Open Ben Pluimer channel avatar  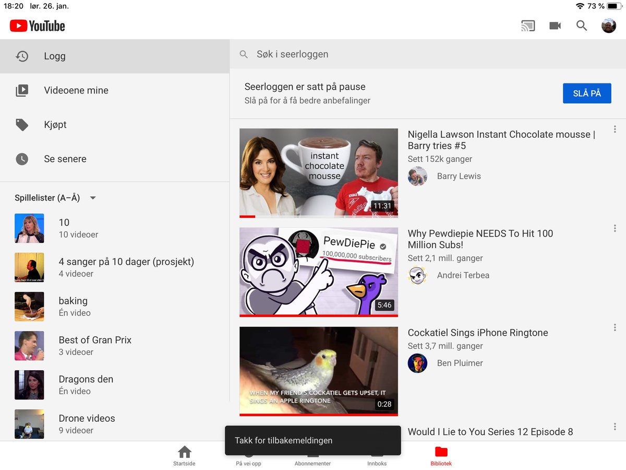417,363
